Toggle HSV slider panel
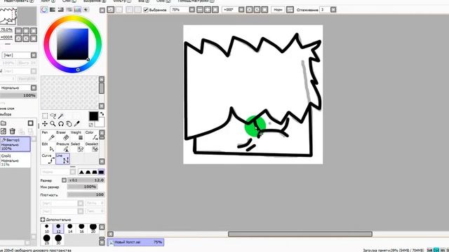The width and height of the screenshot is (449, 252). pos(61,10)
